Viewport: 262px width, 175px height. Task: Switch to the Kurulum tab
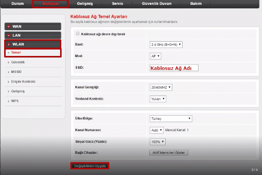pos(50,4)
